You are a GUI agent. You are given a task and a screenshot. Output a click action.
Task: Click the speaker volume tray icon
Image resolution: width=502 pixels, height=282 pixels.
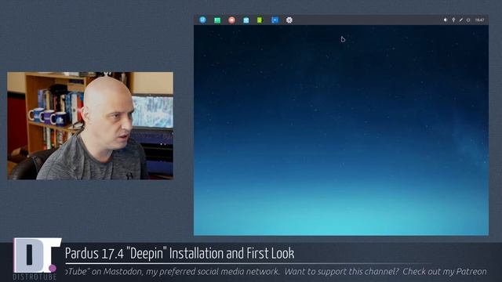coord(446,20)
